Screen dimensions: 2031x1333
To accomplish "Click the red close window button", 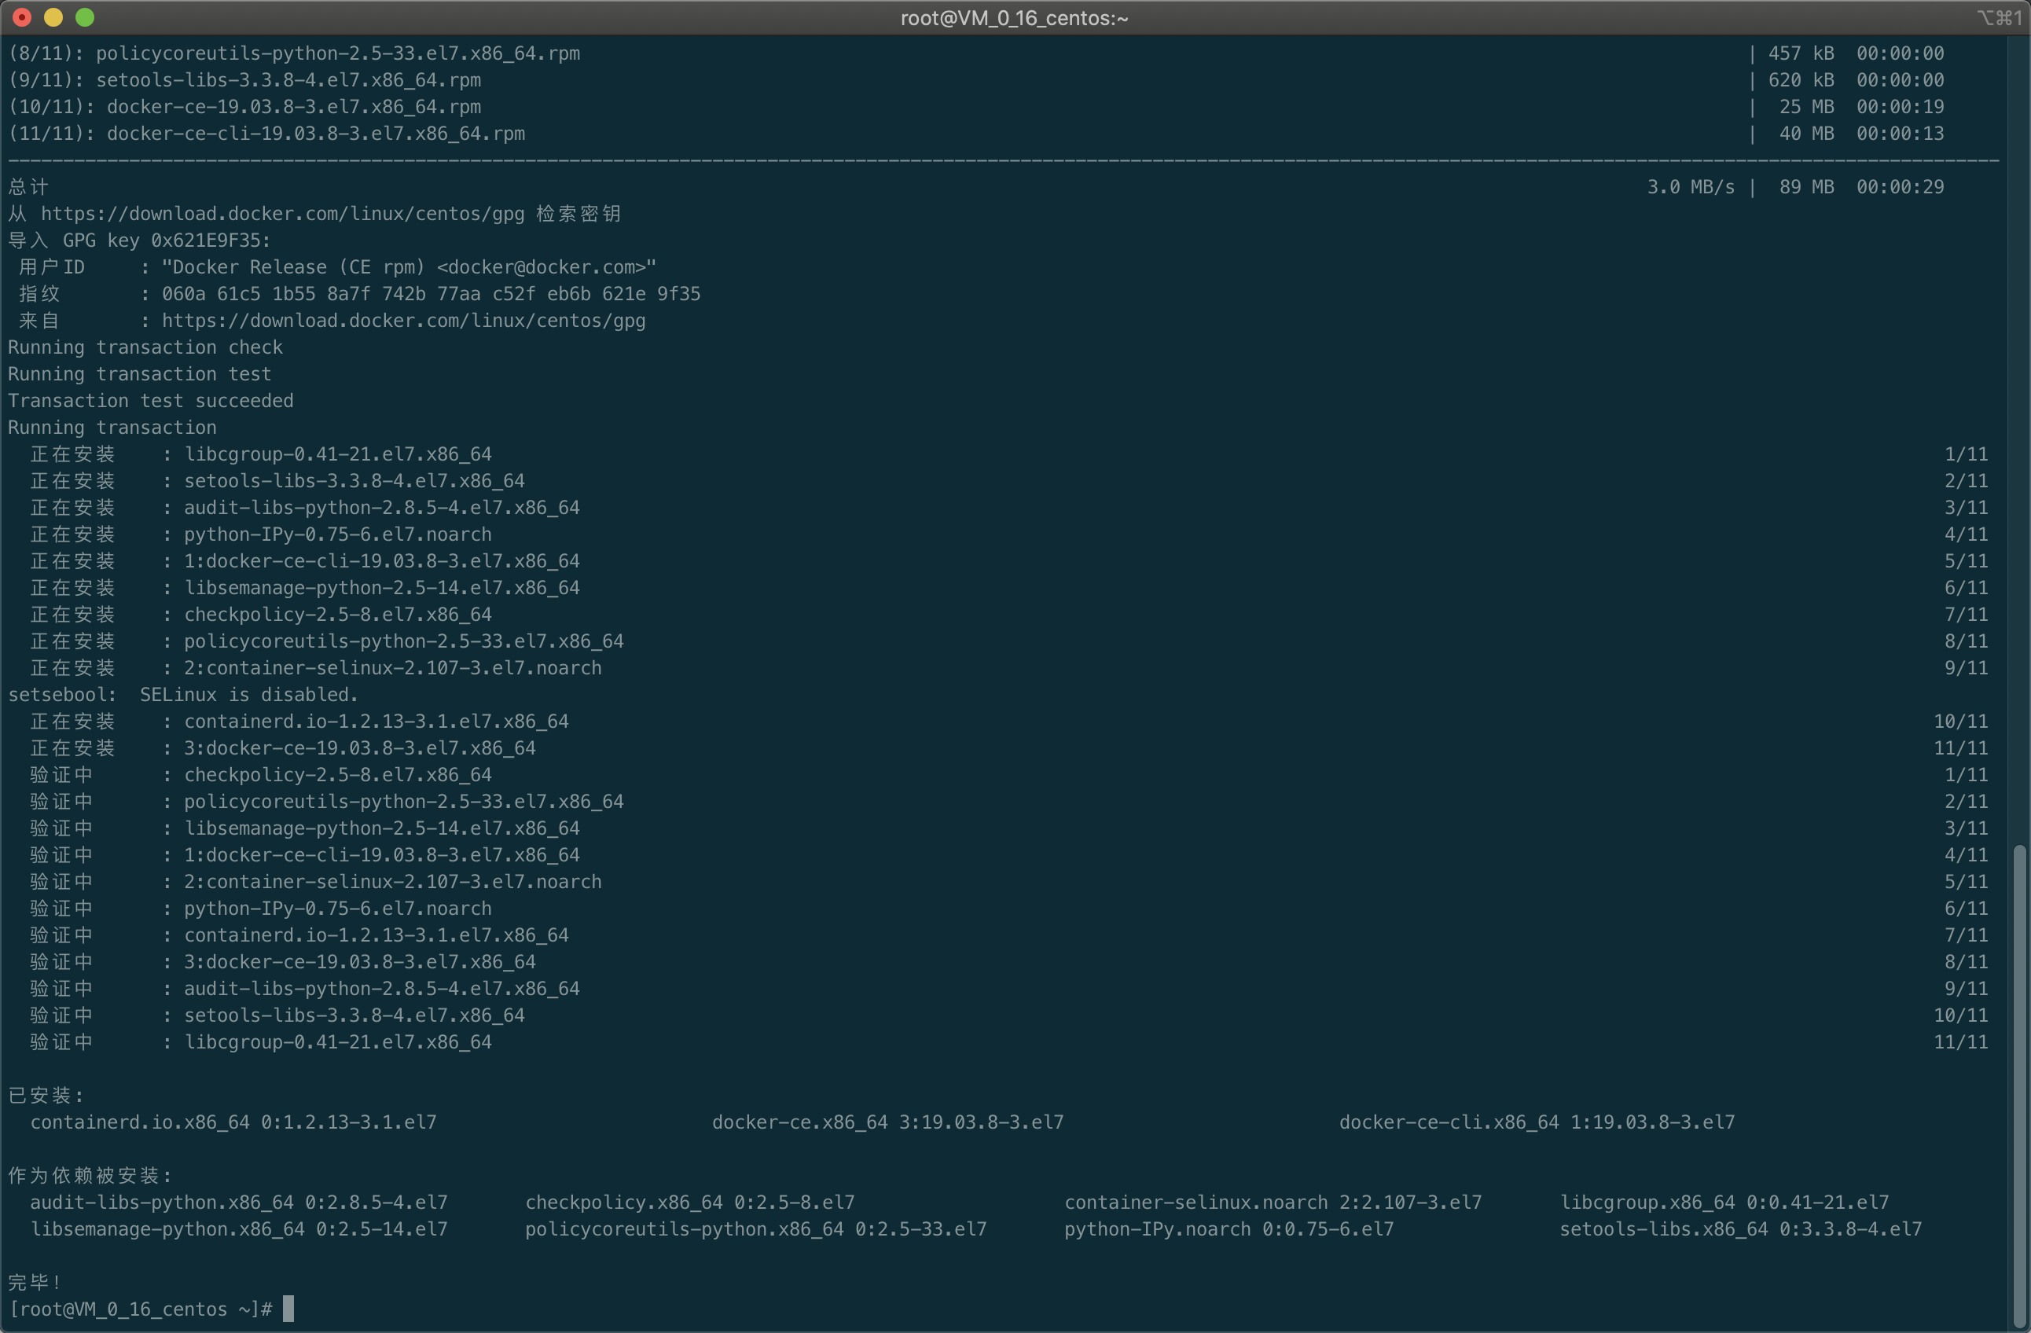I will pos(23,17).
